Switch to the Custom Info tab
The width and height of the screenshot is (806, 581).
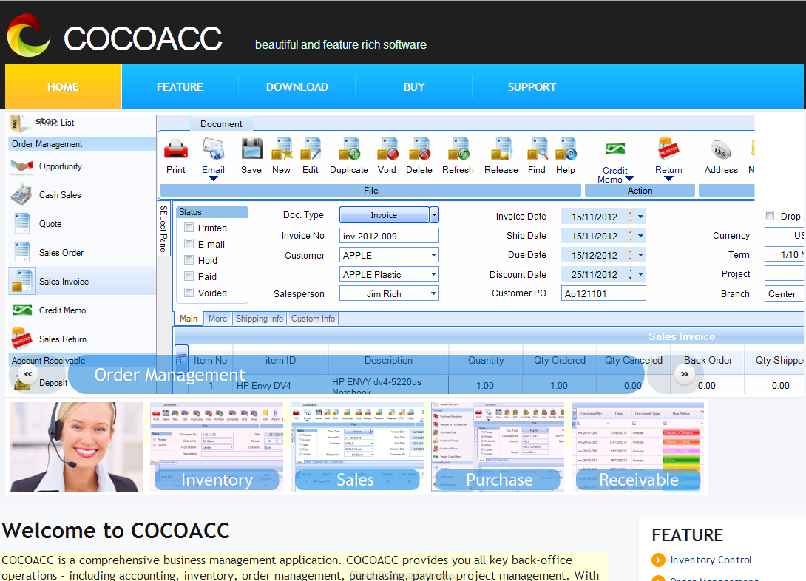pos(313,319)
